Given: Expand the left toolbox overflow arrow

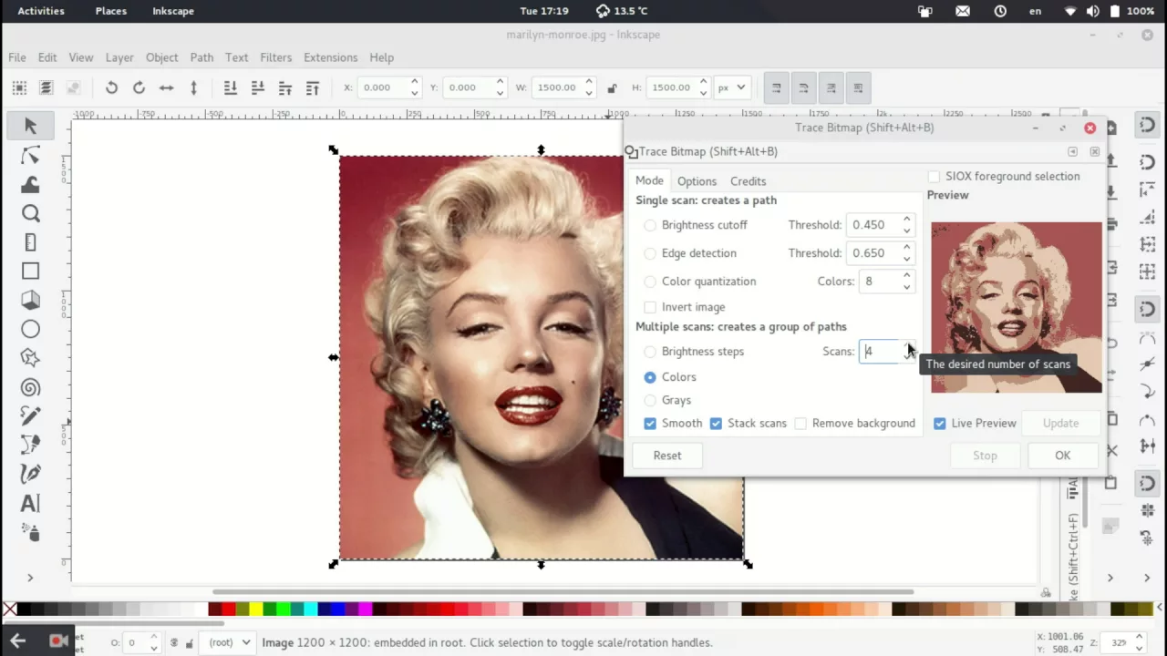Looking at the screenshot, I should (30, 578).
